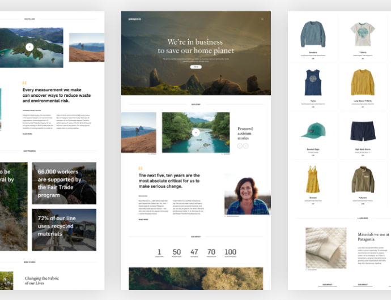Open the 72% recycled materials card
Image resolution: width=391 pixels, height=300 pixels.
click(x=64, y=230)
